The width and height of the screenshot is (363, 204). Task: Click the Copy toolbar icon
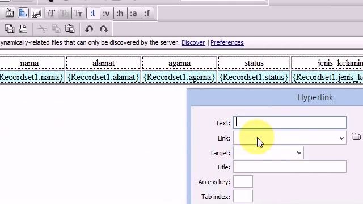(x=56, y=29)
